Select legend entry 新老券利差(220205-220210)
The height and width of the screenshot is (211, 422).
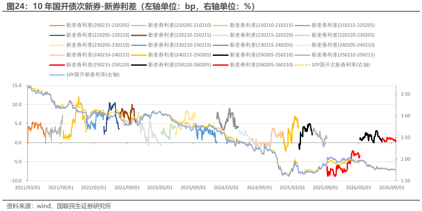tap(89, 35)
